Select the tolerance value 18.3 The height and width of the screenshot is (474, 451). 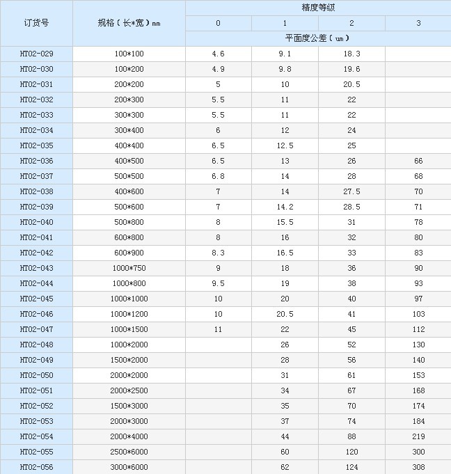pos(351,54)
